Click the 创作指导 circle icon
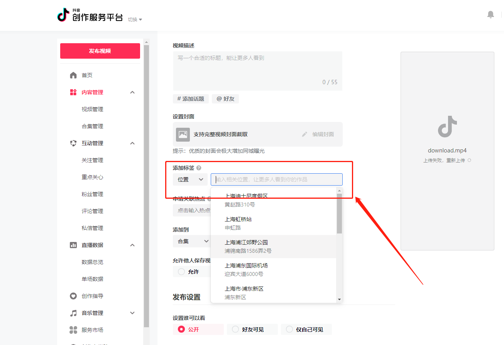Image resolution: width=504 pixels, height=345 pixels. (73, 296)
